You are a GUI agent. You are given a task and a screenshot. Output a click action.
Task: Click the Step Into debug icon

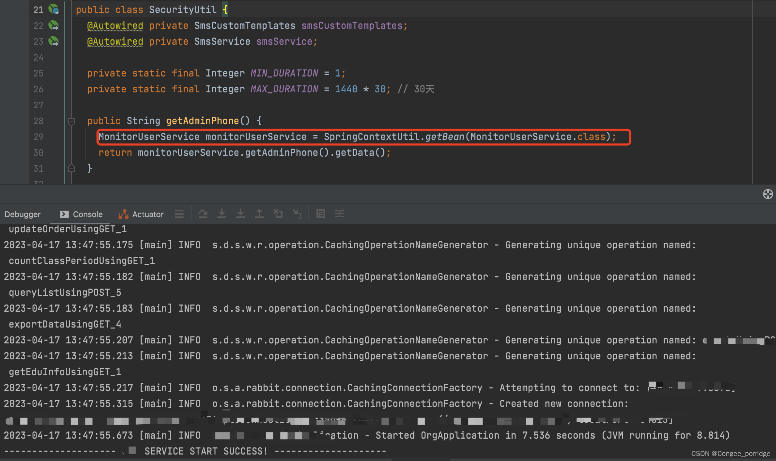(222, 214)
